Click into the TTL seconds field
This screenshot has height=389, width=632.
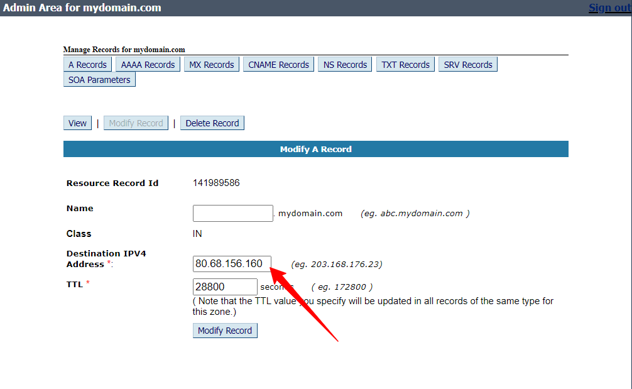coord(225,287)
